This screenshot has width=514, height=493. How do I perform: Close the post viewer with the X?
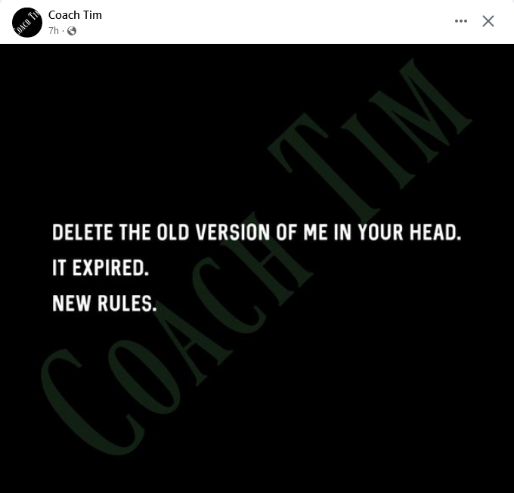pyautogui.click(x=488, y=21)
